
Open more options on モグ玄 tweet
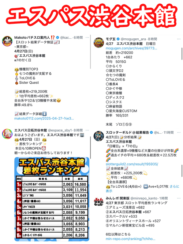pyautogui.click(x=179, y=39)
